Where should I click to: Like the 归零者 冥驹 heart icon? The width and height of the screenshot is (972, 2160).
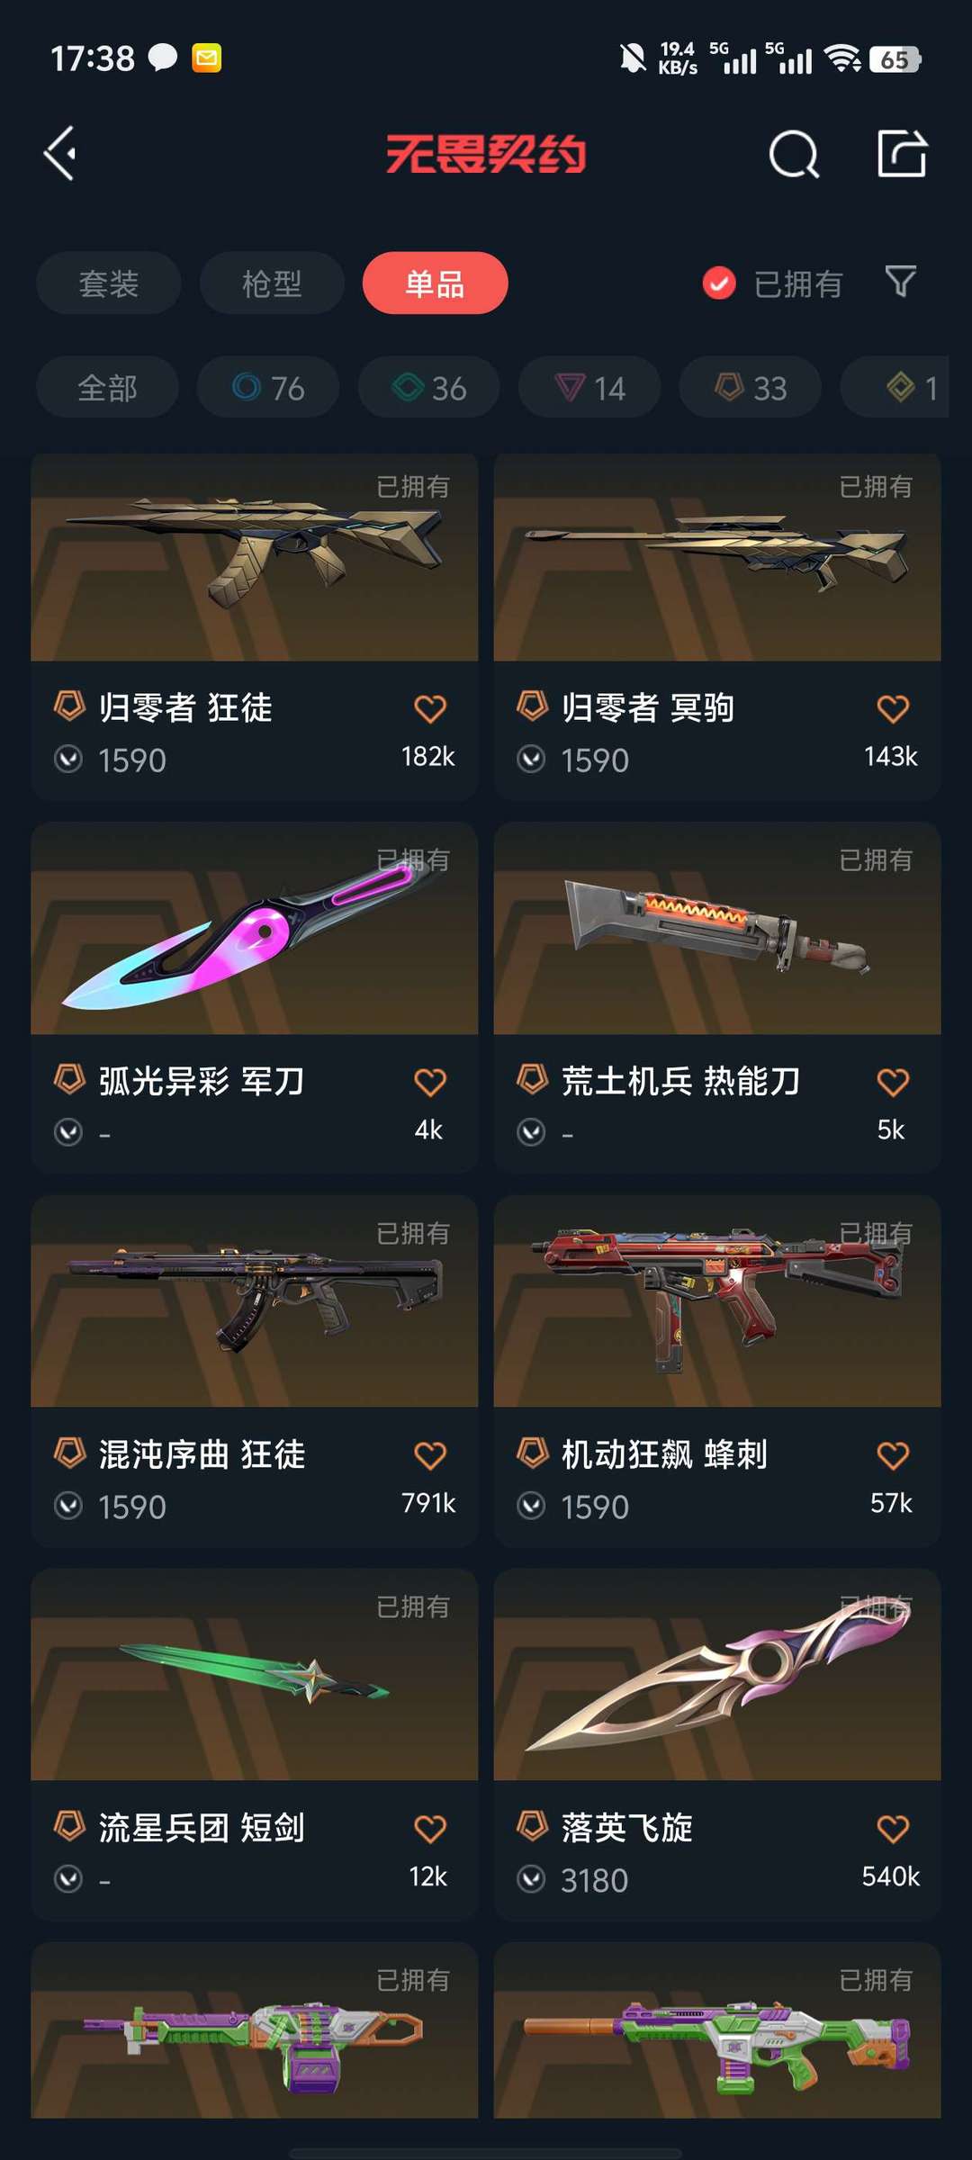pos(893,709)
